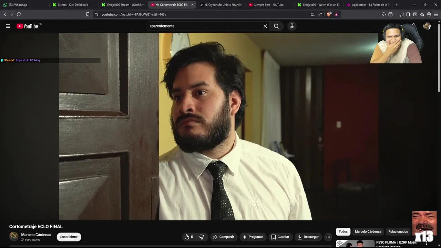Like the video with thumbs up
This screenshot has height=248, width=441.
(x=188, y=237)
